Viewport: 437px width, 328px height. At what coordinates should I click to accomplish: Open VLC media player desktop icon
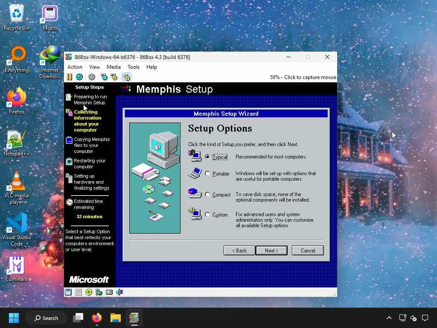point(17,188)
